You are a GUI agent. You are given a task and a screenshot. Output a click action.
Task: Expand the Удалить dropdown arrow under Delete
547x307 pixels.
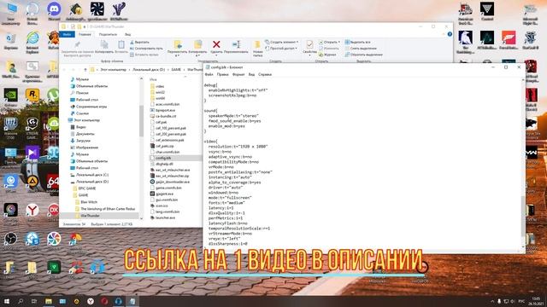[x=216, y=55]
